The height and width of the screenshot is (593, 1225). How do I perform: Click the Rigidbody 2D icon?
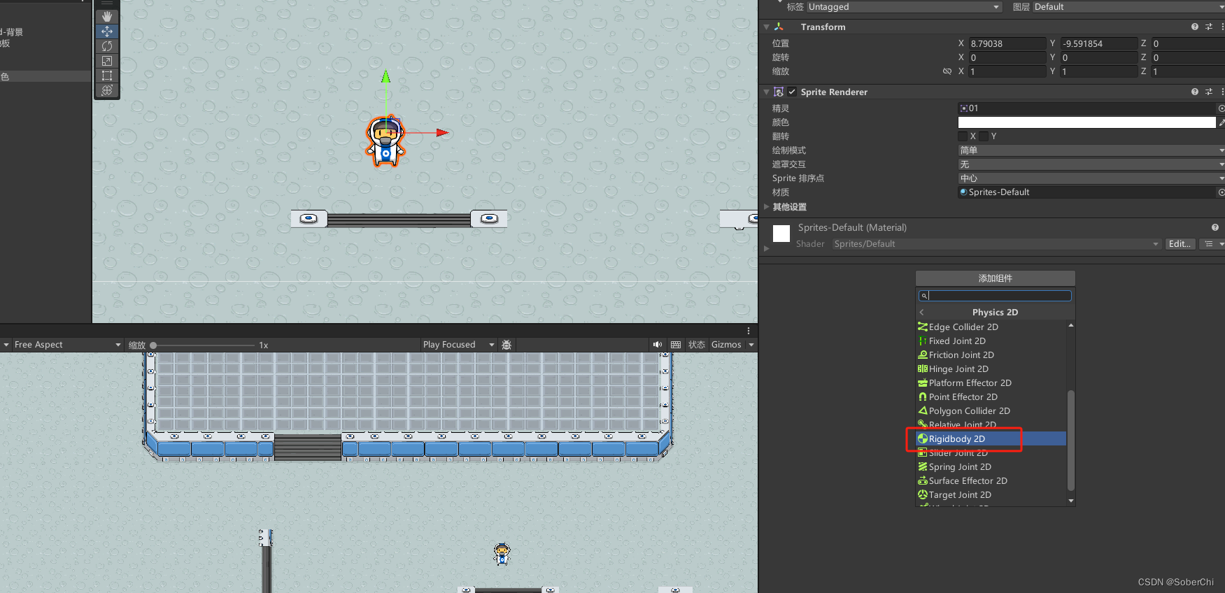(923, 438)
